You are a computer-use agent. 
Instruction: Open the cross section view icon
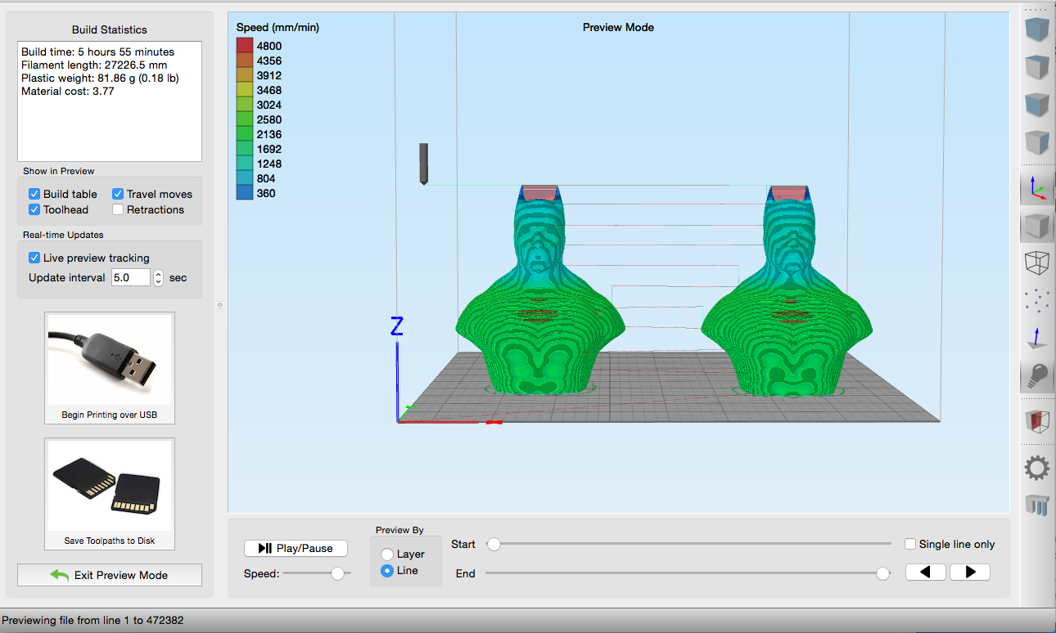(x=1037, y=422)
